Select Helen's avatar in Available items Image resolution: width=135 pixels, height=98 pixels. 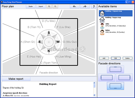click(102, 32)
